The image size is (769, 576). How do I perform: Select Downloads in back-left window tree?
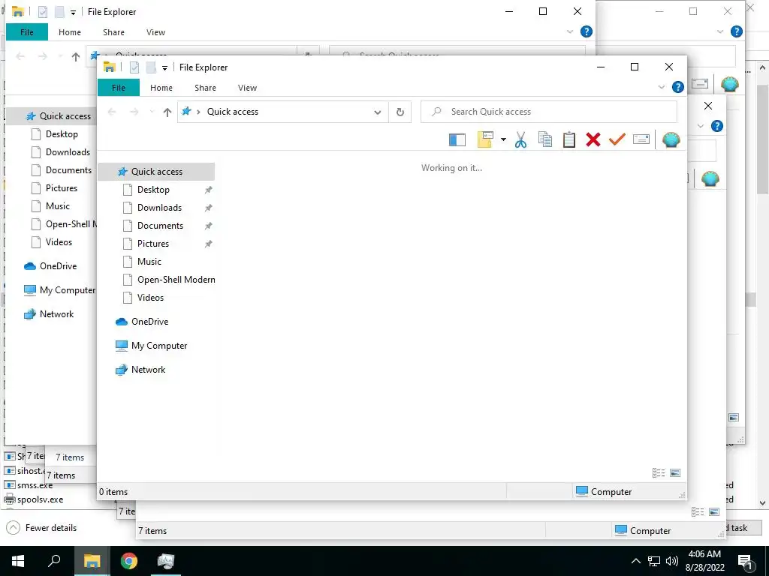click(68, 151)
